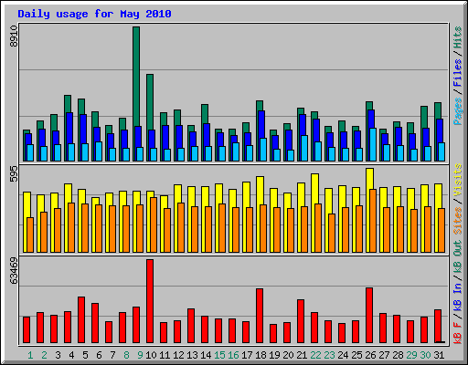
Task: Select the light blue pages bar for day 26
Action: coord(373,144)
